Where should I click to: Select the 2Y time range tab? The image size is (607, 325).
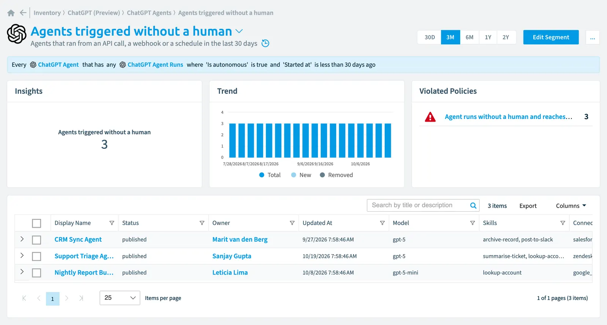506,37
